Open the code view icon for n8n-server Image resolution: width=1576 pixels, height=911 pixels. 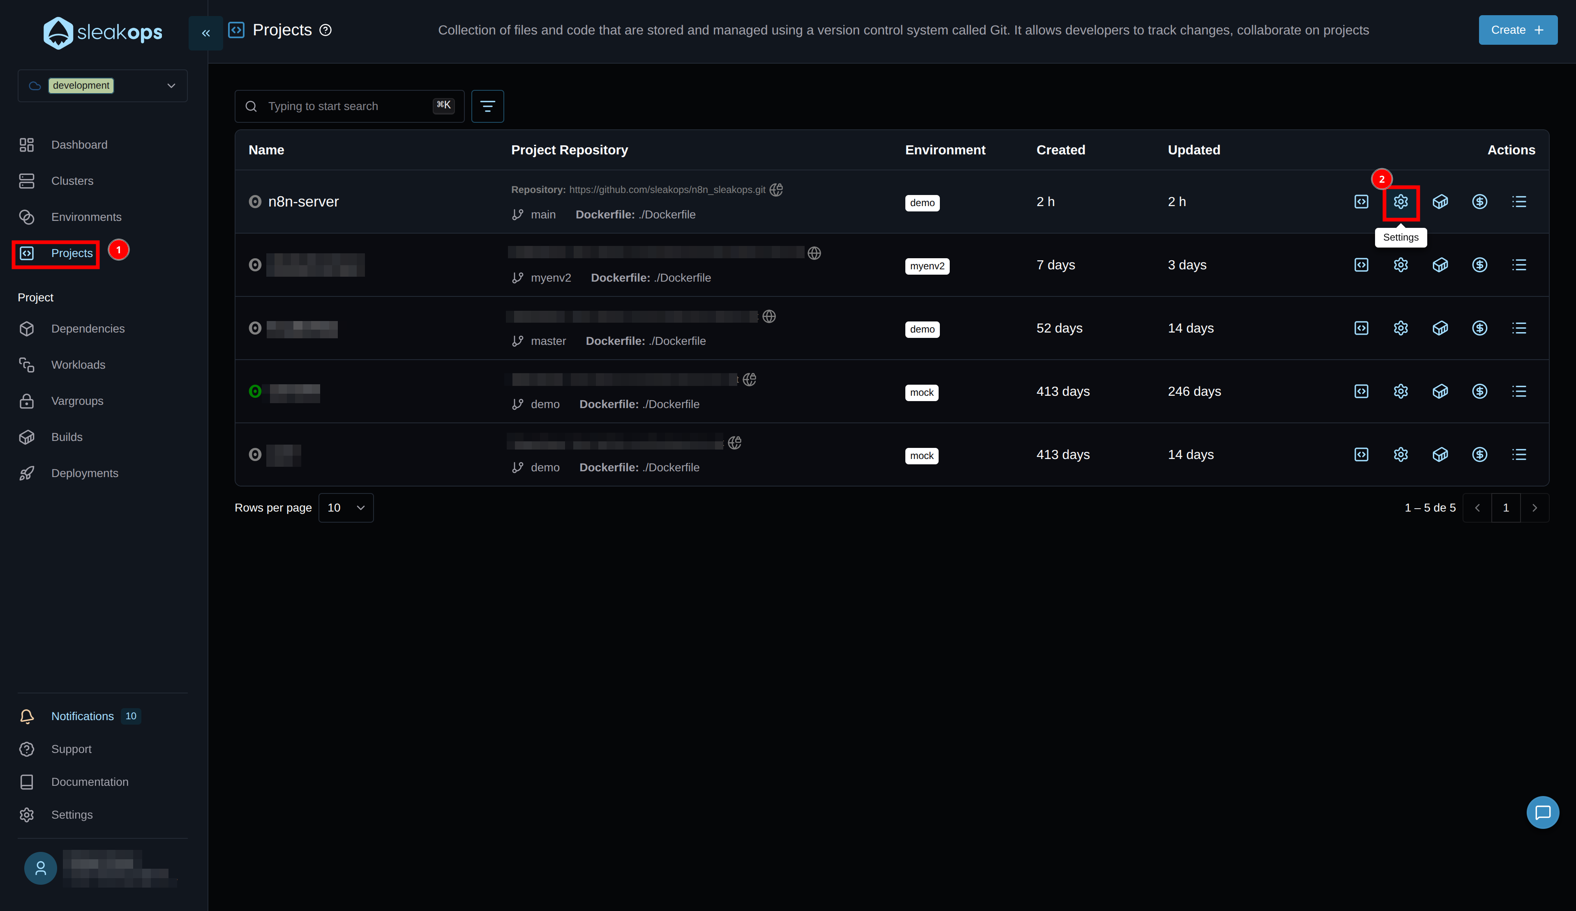pos(1361,201)
